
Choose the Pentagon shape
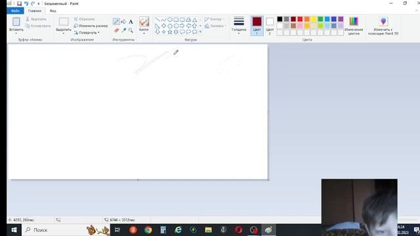(x=170, y=26)
